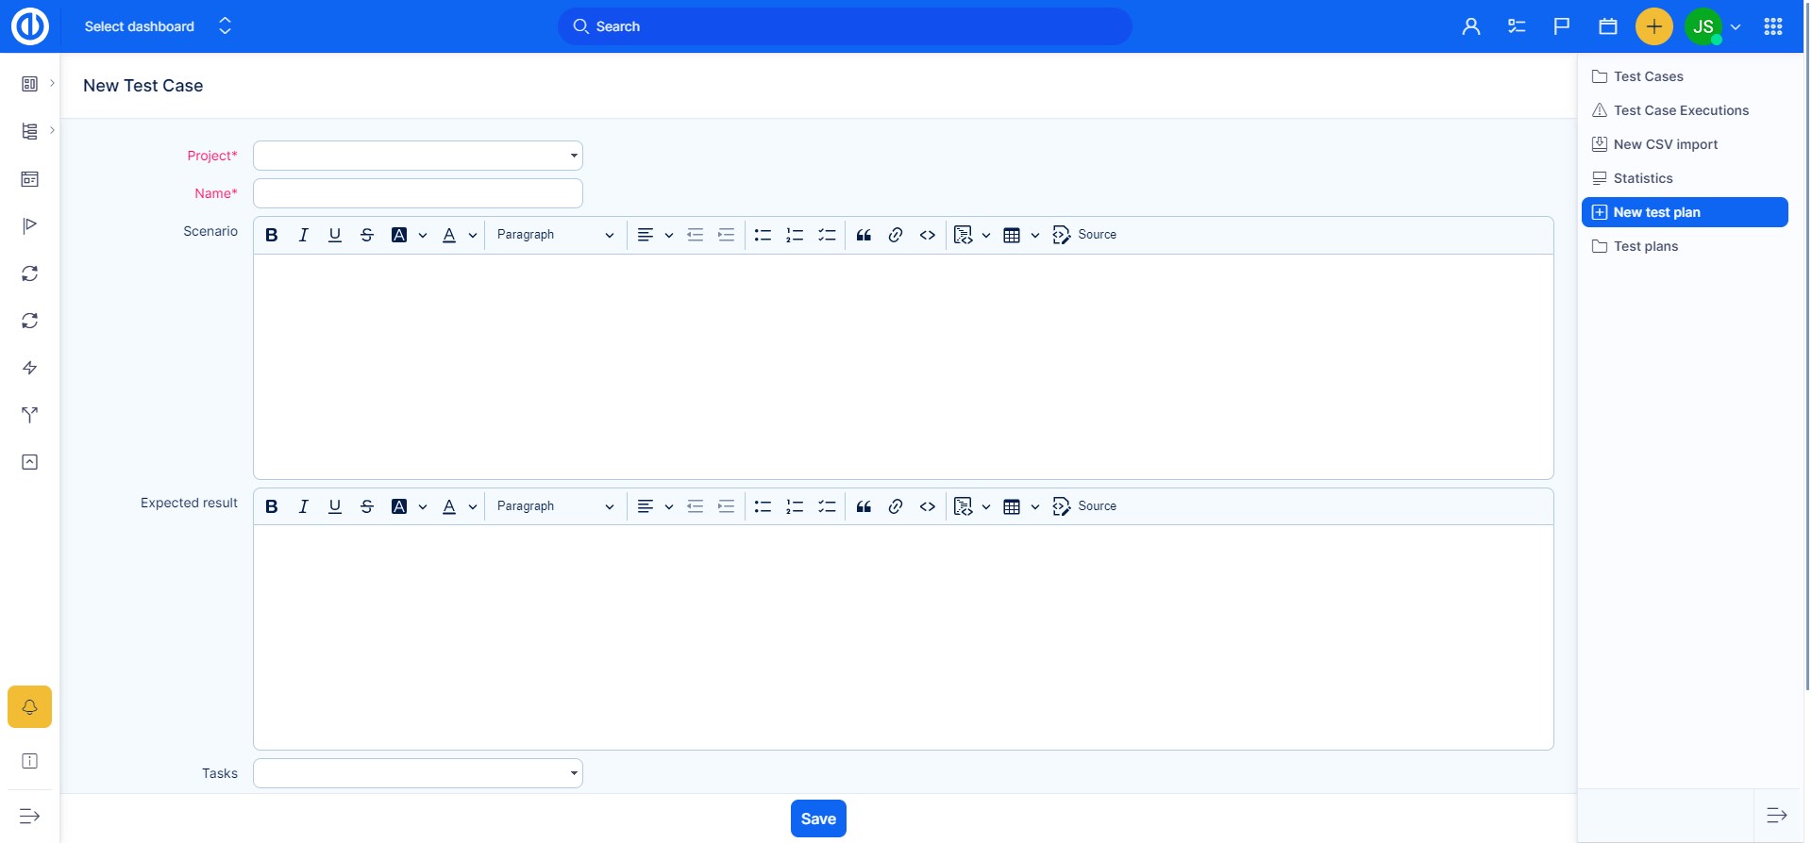Toggle Source view in Scenario editor
Viewport: 1812px width, 843px height.
[1084, 235]
